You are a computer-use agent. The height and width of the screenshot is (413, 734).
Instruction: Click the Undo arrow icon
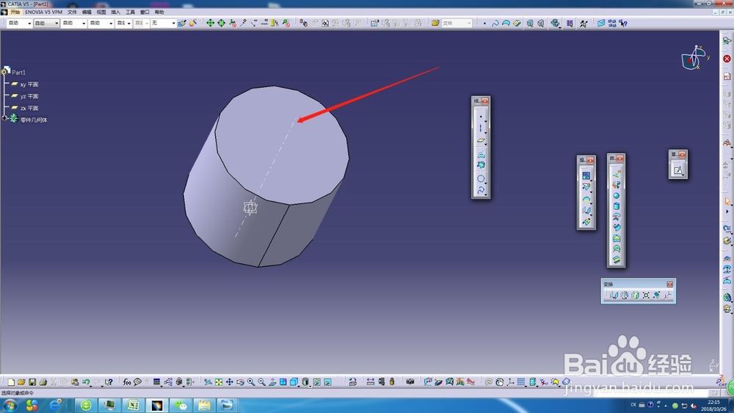pos(86,382)
